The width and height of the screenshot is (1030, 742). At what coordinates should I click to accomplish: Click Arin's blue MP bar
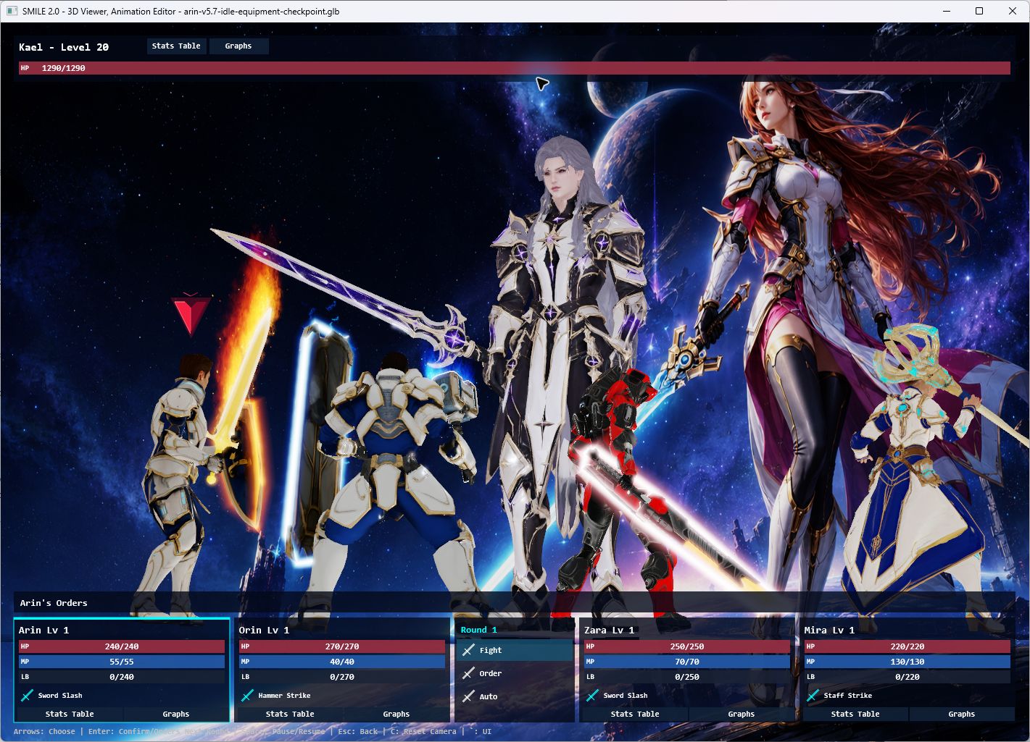coord(122,662)
